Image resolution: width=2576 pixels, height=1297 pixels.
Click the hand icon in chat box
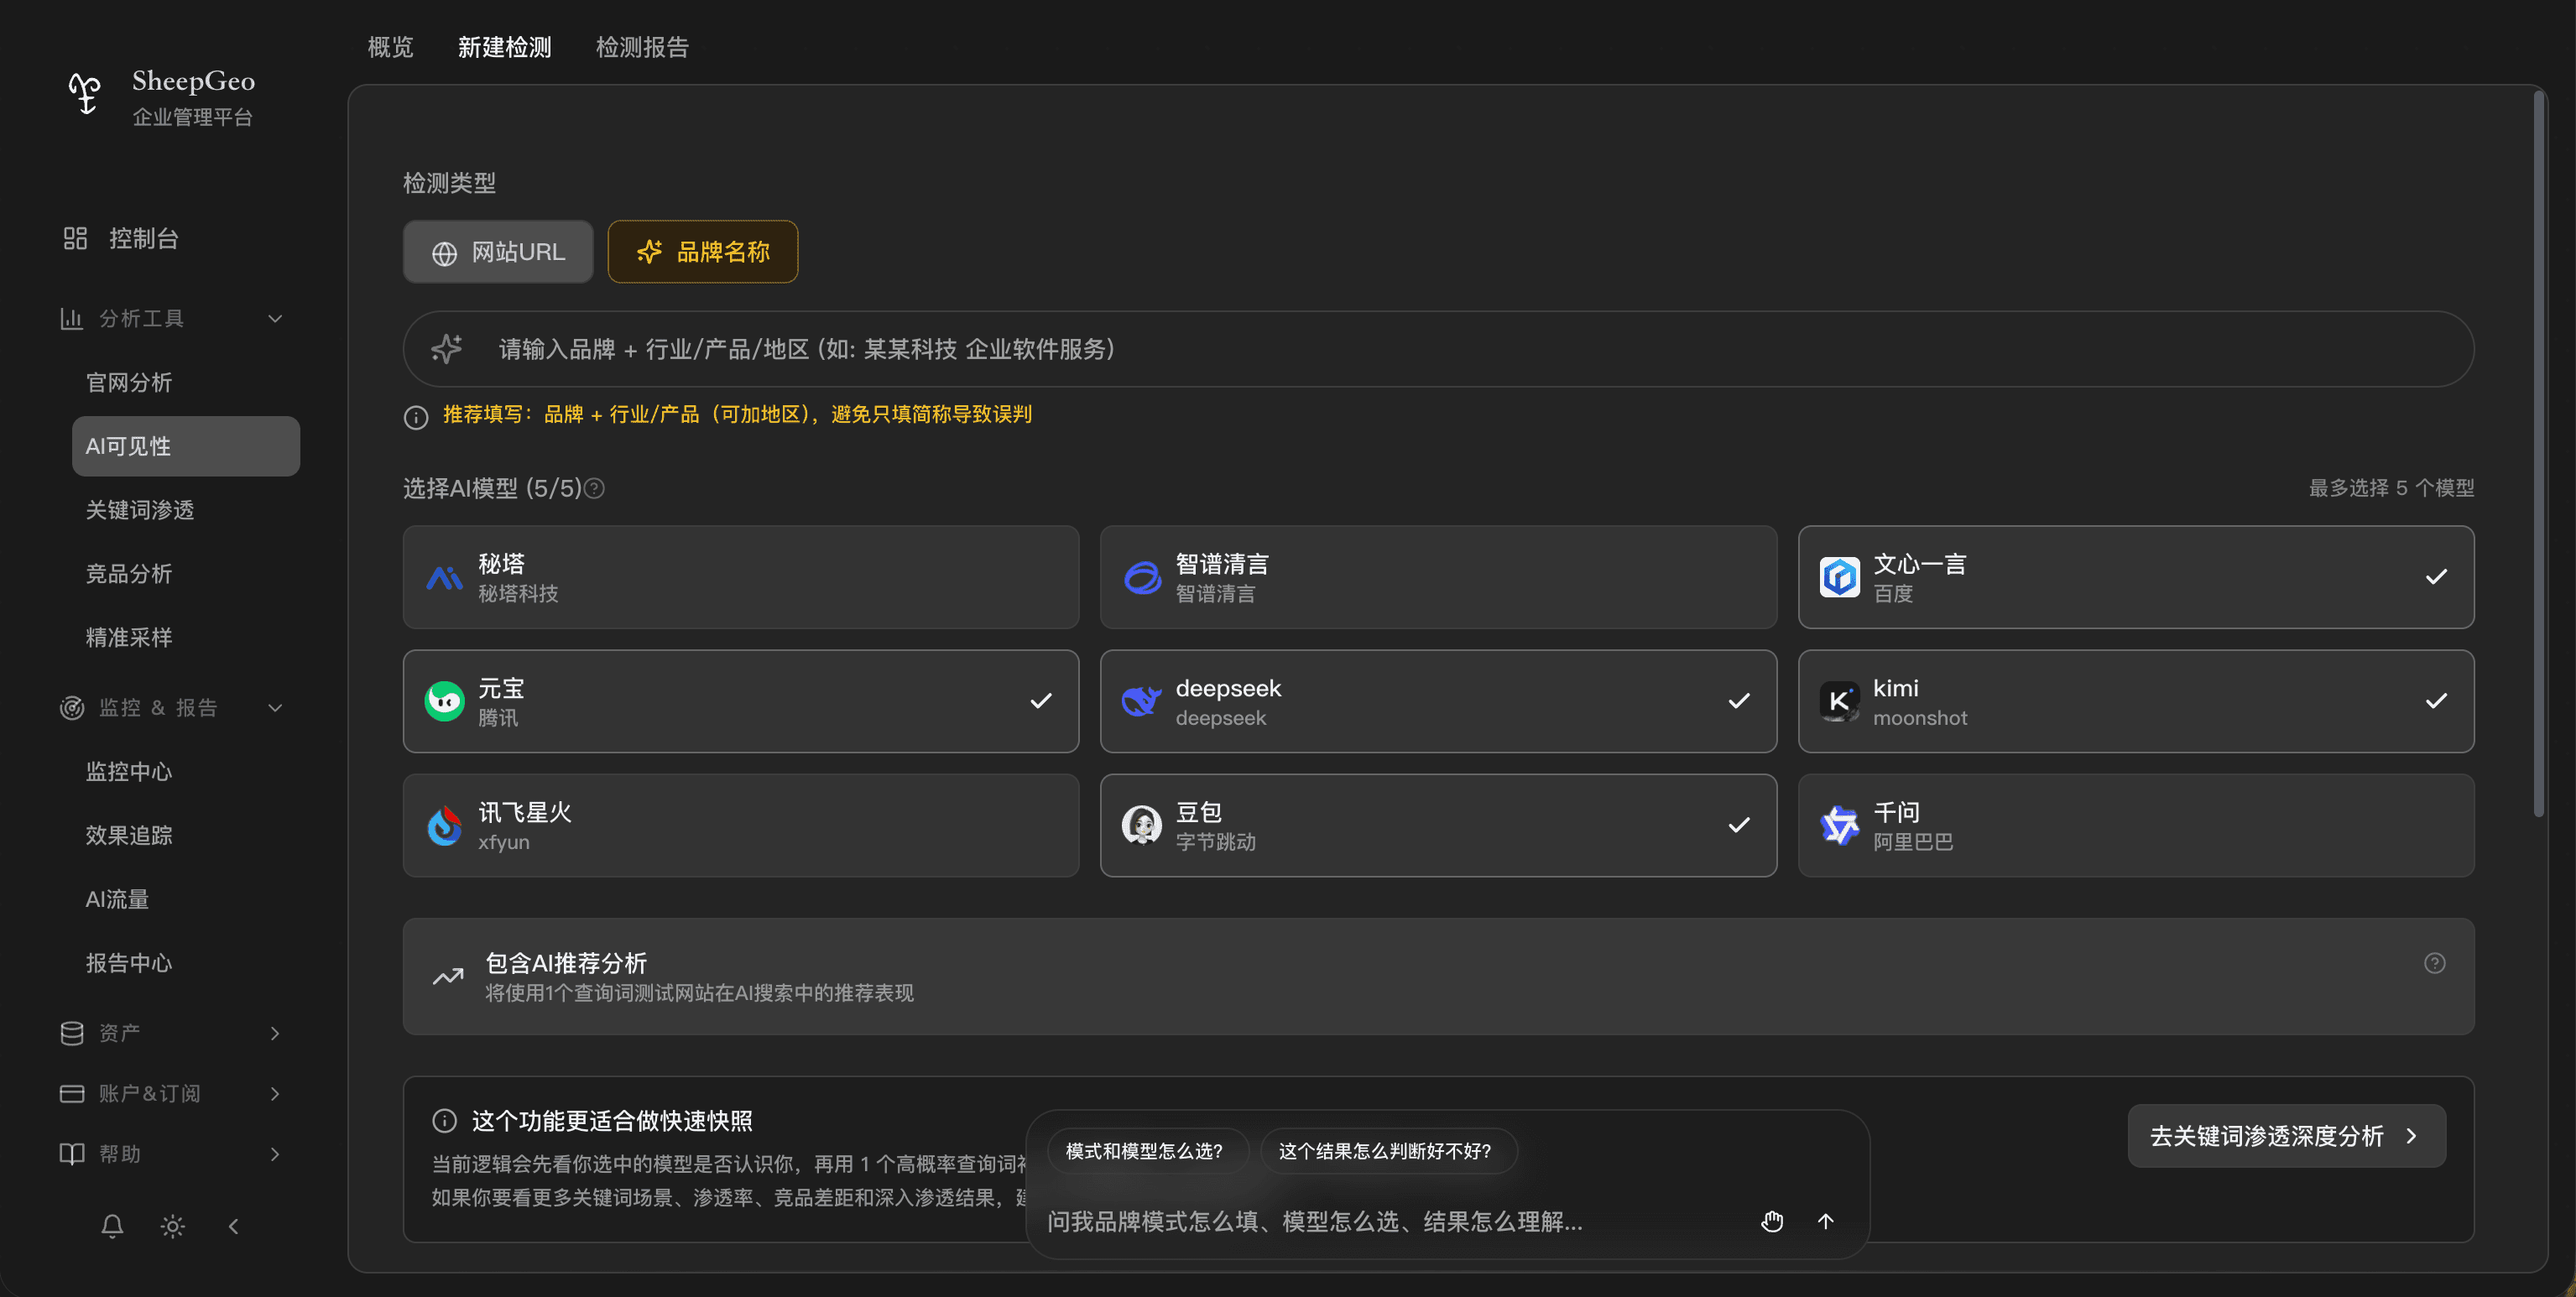click(x=1772, y=1221)
